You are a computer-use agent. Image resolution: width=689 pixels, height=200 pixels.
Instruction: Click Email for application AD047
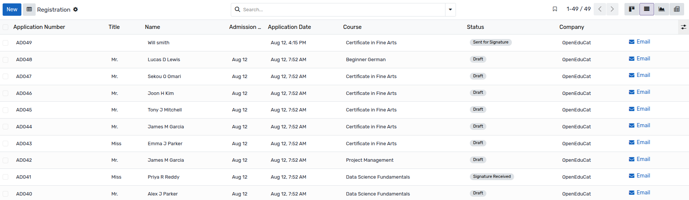[639, 75]
